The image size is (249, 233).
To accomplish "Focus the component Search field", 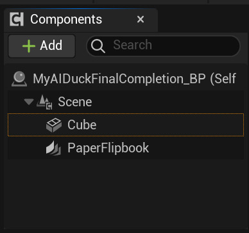I will [x=164, y=46].
